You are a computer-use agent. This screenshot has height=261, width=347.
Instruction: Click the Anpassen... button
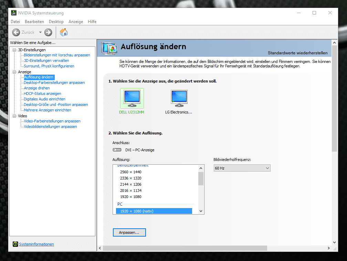[x=129, y=232]
